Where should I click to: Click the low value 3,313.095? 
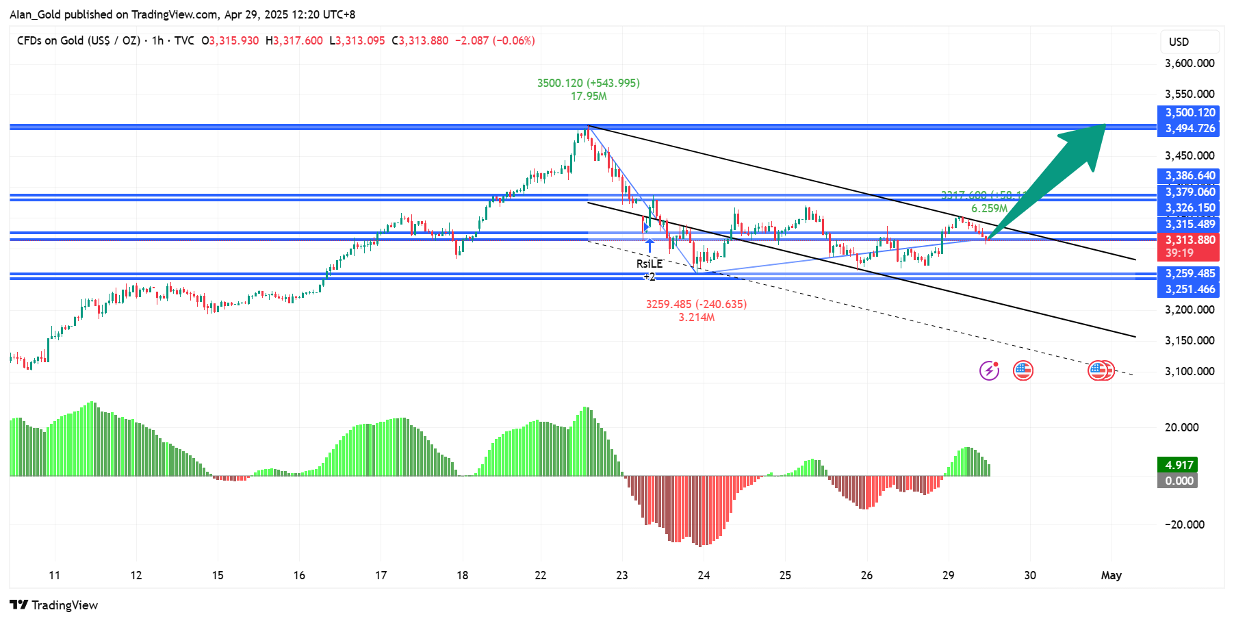[360, 40]
